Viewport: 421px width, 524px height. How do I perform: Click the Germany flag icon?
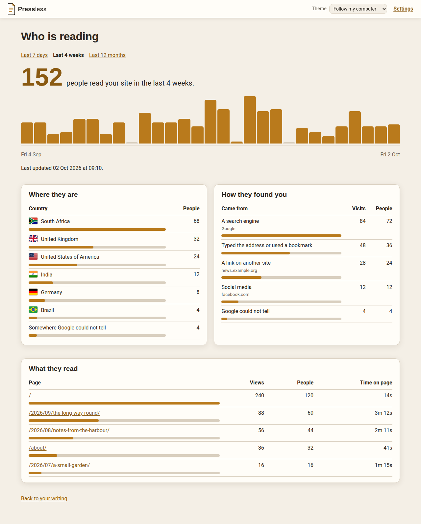(33, 292)
